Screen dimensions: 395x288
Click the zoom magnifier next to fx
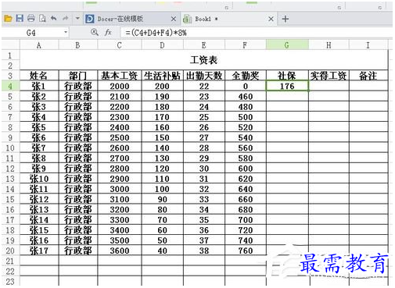pos(95,33)
